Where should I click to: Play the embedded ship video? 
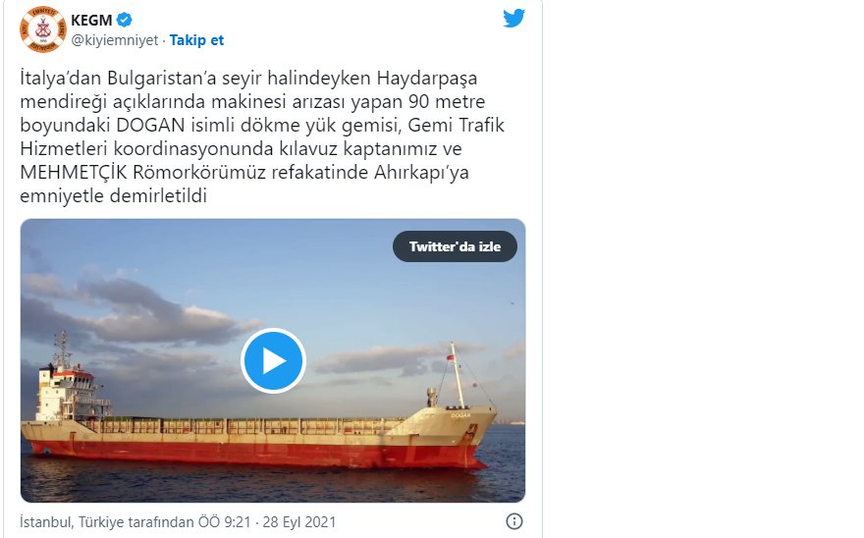(x=273, y=360)
